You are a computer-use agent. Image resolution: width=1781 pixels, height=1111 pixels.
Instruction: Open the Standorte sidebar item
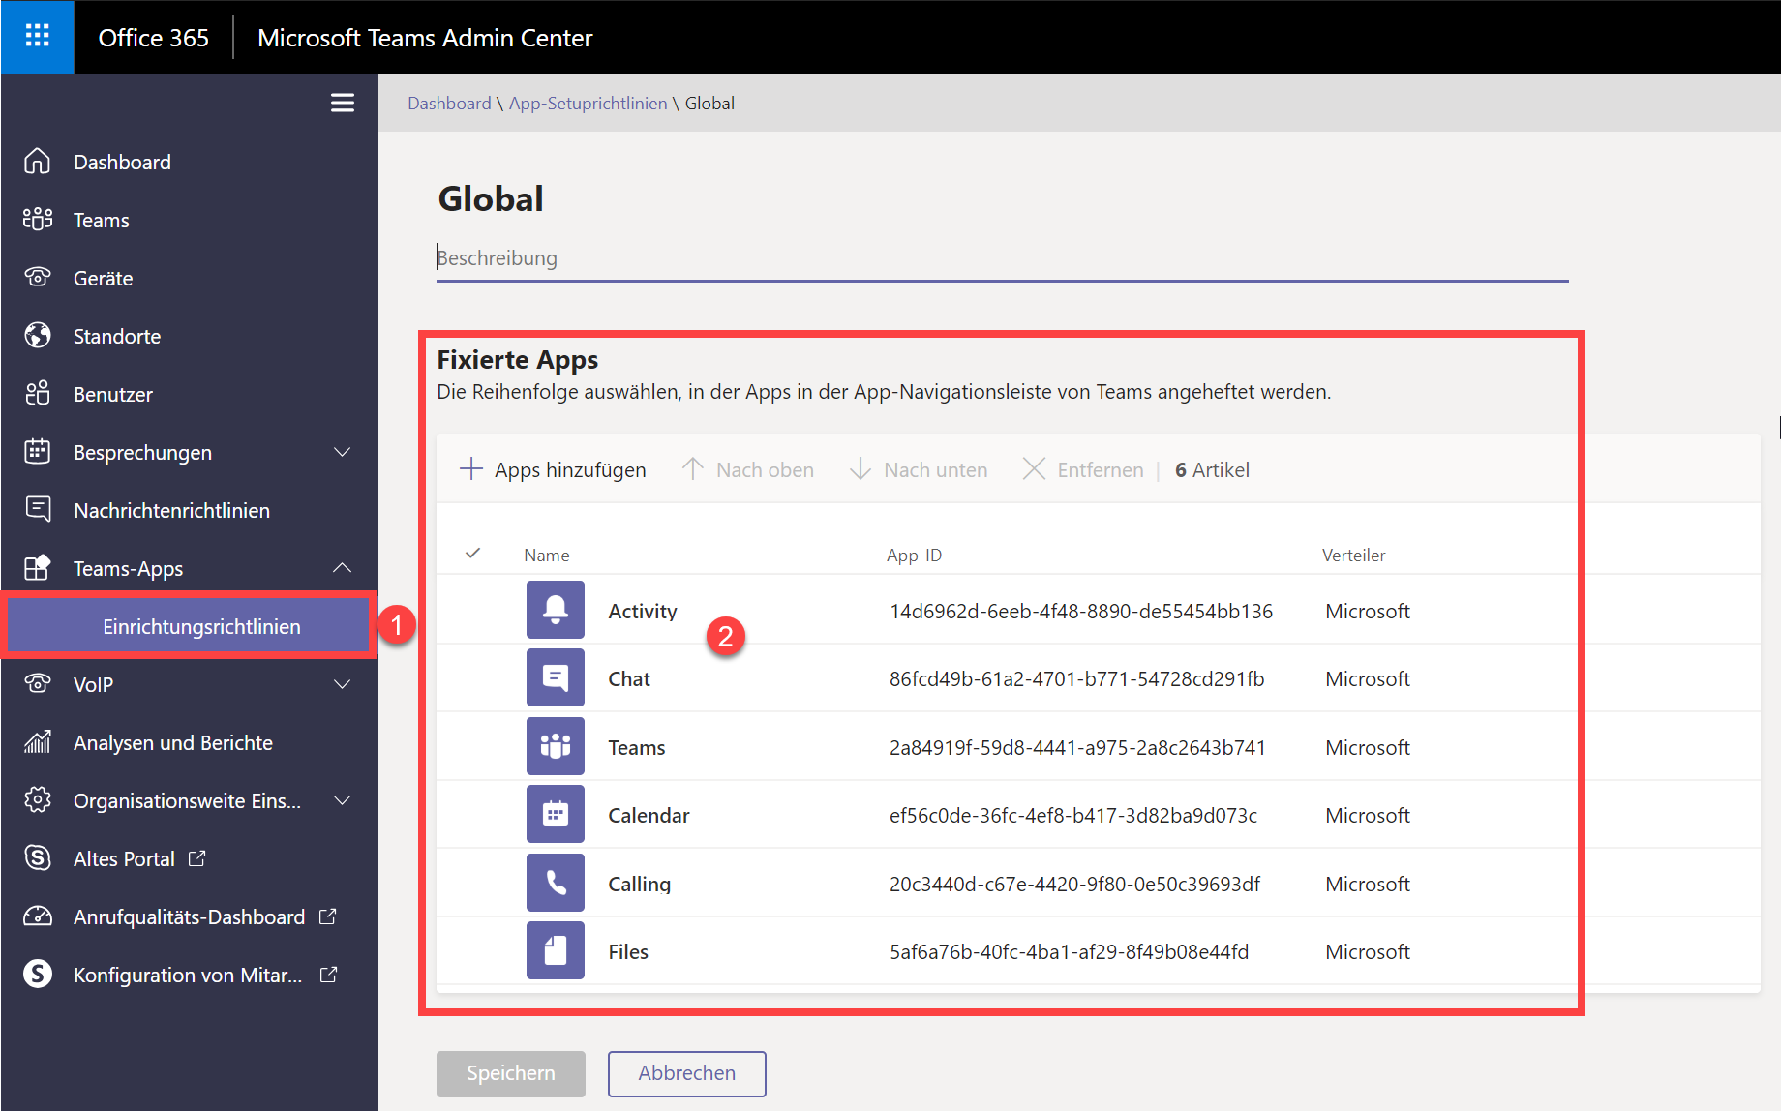coord(190,336)
